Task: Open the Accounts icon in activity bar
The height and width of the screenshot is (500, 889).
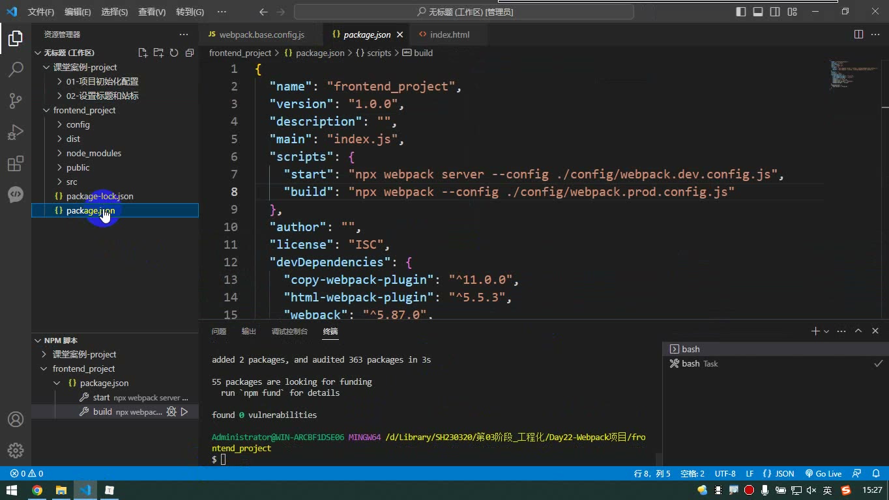Action: click(16, 419)
